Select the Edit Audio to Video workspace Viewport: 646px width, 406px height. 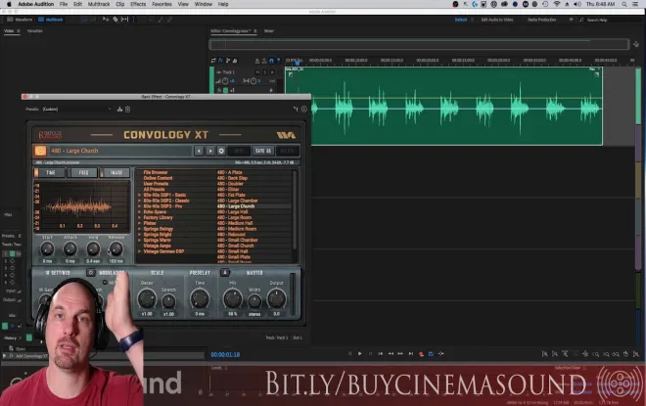pyautogui.click(x=497, y=20)
